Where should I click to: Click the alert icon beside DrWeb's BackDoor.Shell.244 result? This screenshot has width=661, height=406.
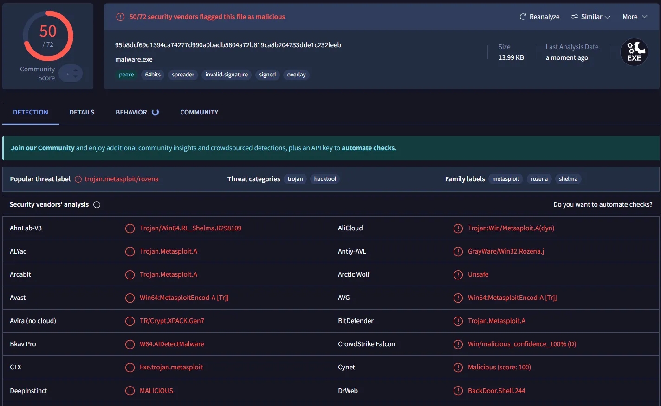point(458,391)
